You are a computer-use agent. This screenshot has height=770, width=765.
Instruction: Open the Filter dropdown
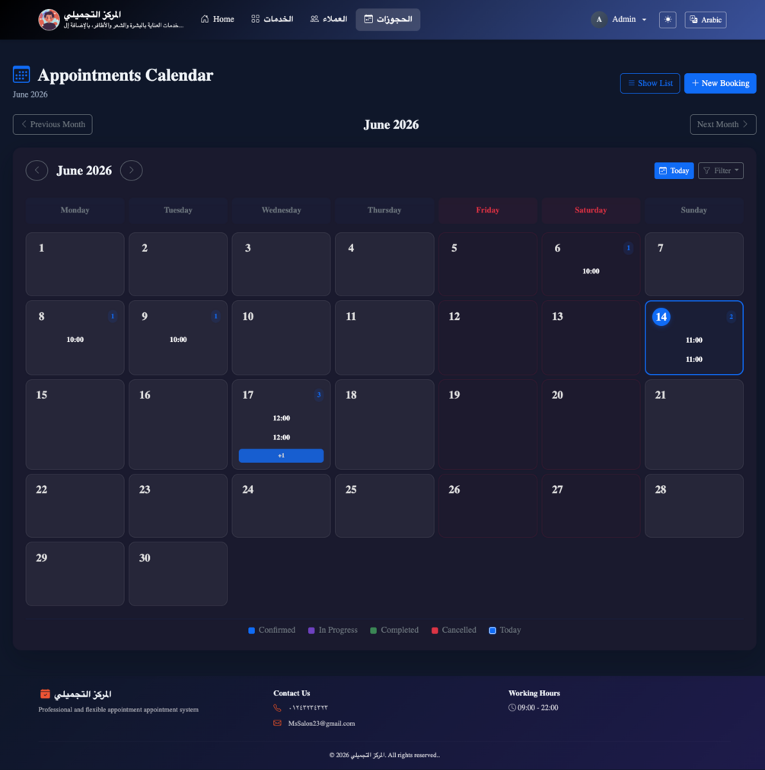point(720,171)
